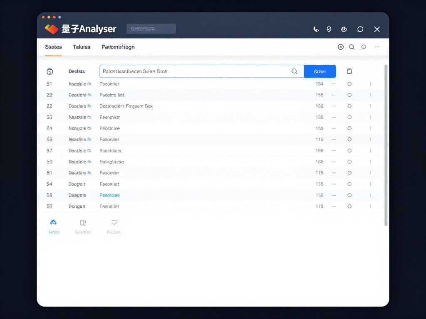Click the Analyser app logo

click(x=51, y=29)
